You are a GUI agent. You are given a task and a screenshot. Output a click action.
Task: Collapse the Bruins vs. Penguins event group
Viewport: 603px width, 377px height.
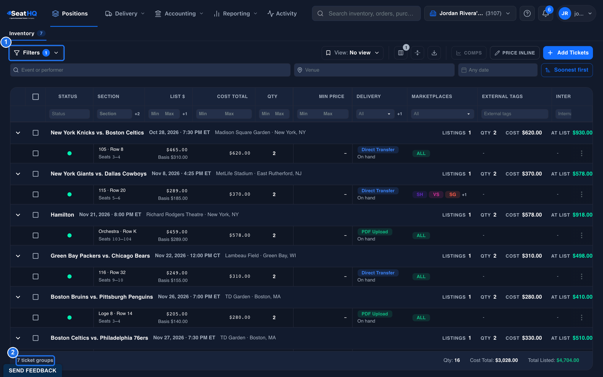[x=18, y=297]
